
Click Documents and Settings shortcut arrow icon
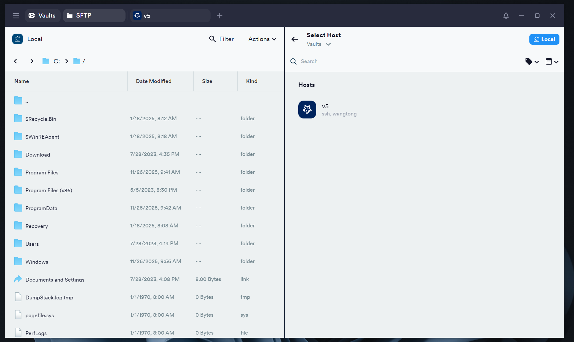click(x=18, y=279)
